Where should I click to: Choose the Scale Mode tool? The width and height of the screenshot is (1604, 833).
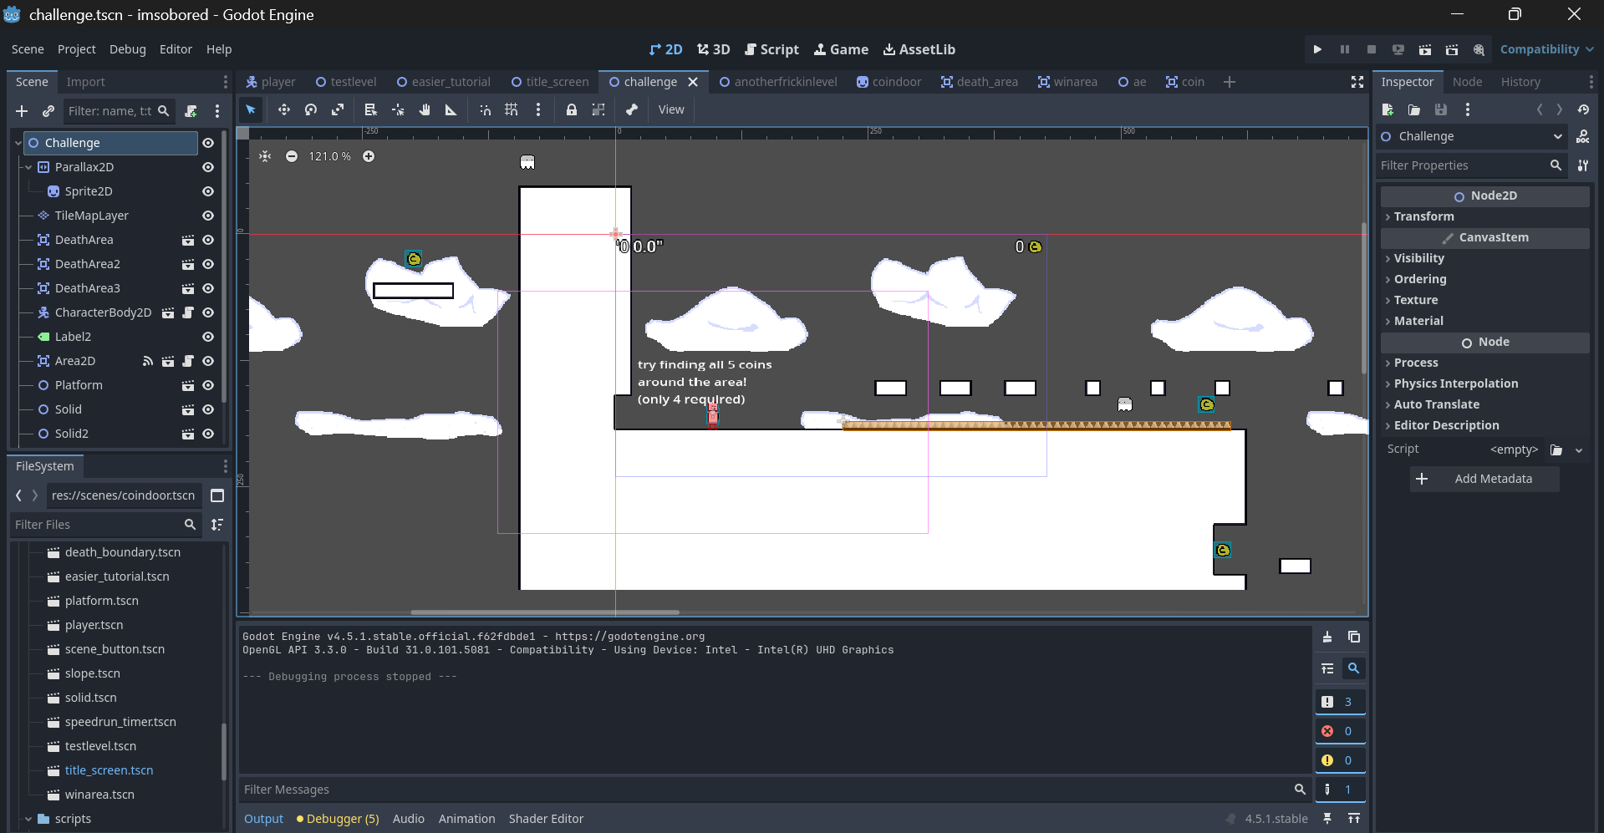pyautogui.click(x=338, y=109)
